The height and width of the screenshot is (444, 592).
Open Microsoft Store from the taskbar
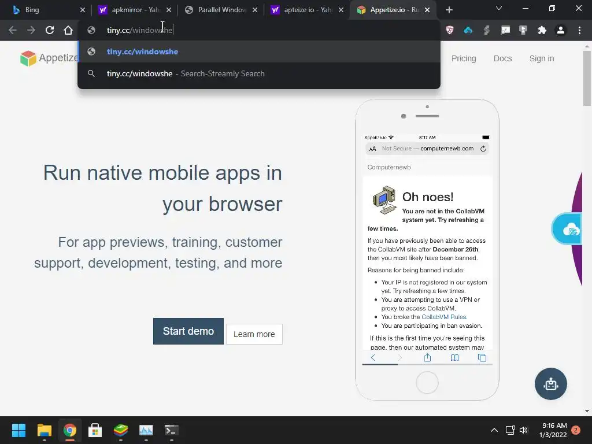(95, 430)
